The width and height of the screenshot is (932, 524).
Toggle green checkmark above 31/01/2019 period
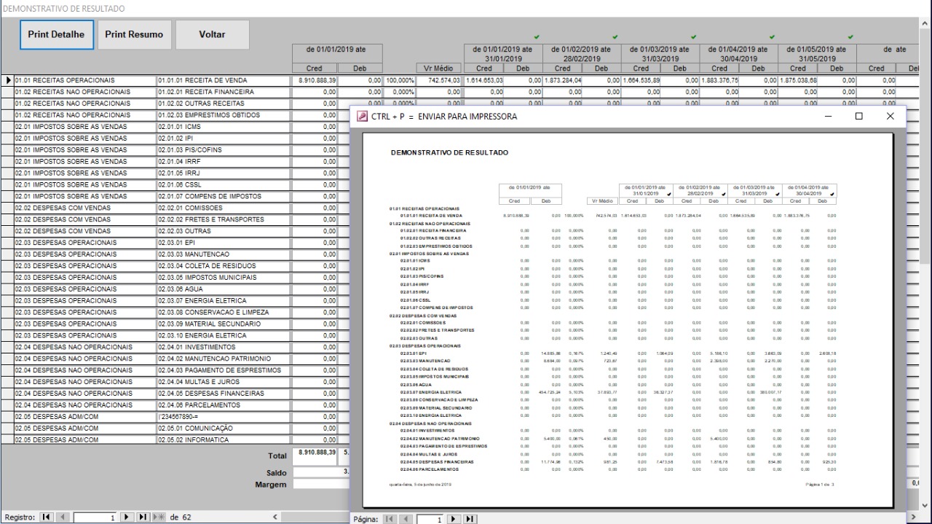536,37
